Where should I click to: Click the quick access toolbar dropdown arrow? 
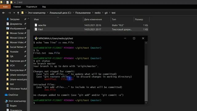pyautogui.click(x=15, y=2)
